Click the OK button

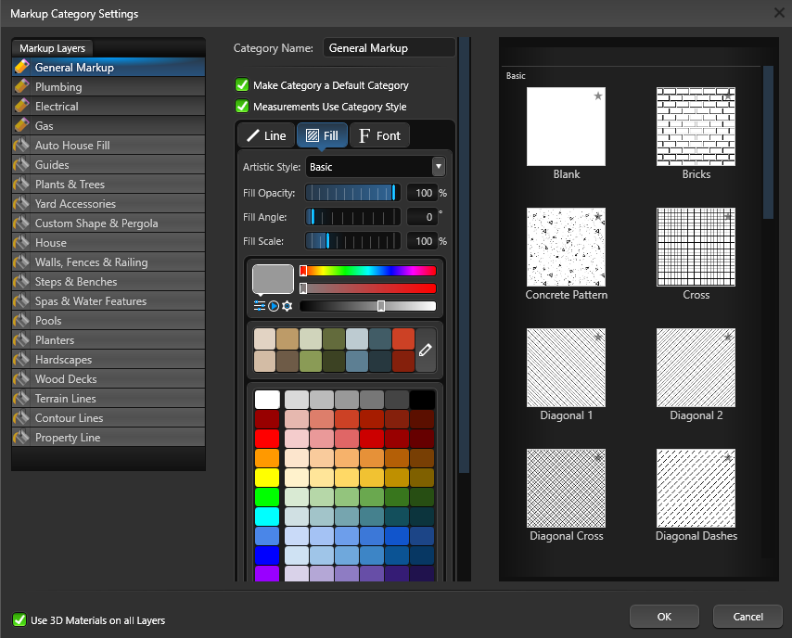[x=664, y=617]
